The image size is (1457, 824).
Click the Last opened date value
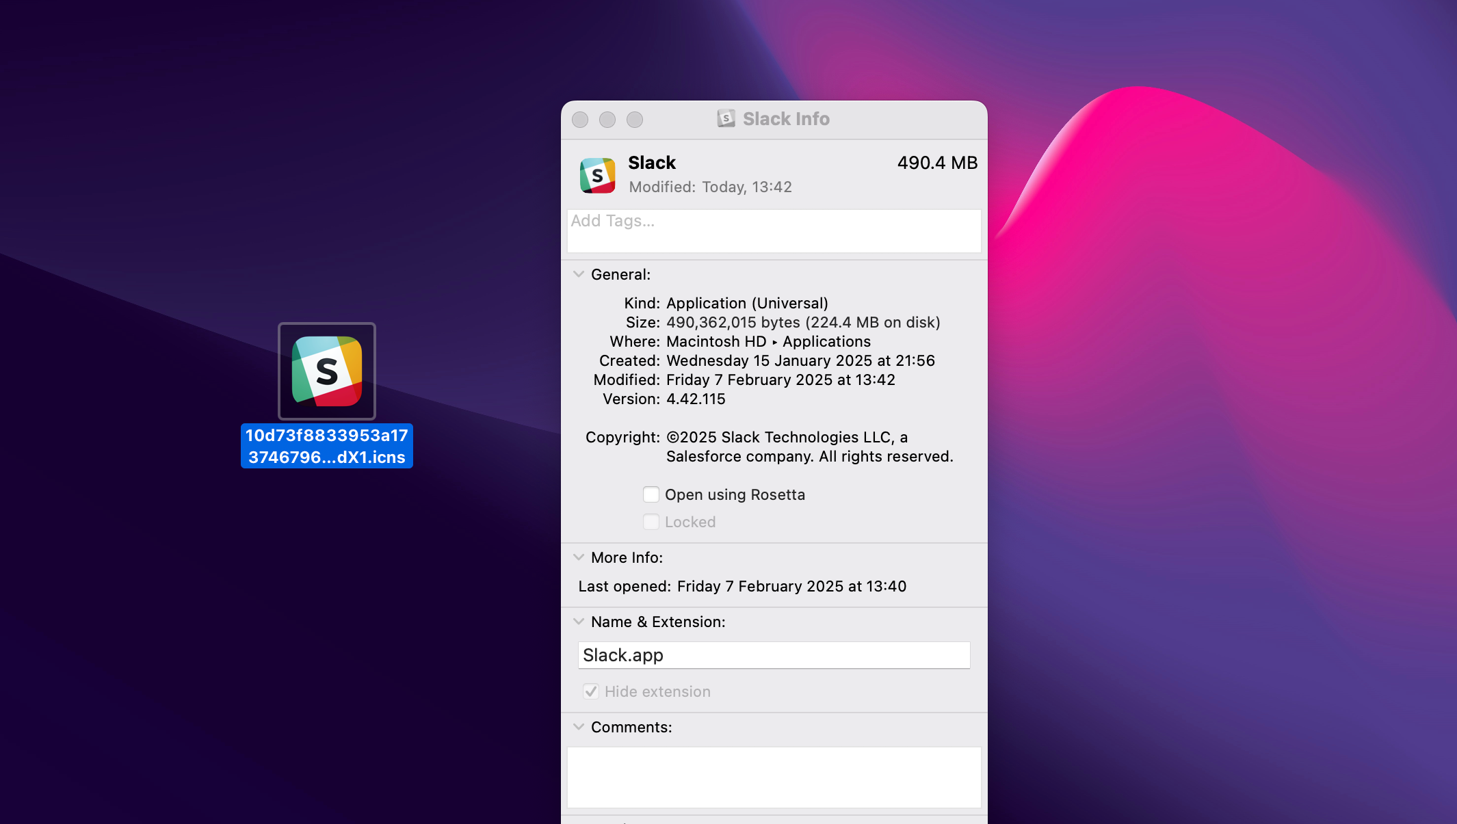[x=791, y=586]
